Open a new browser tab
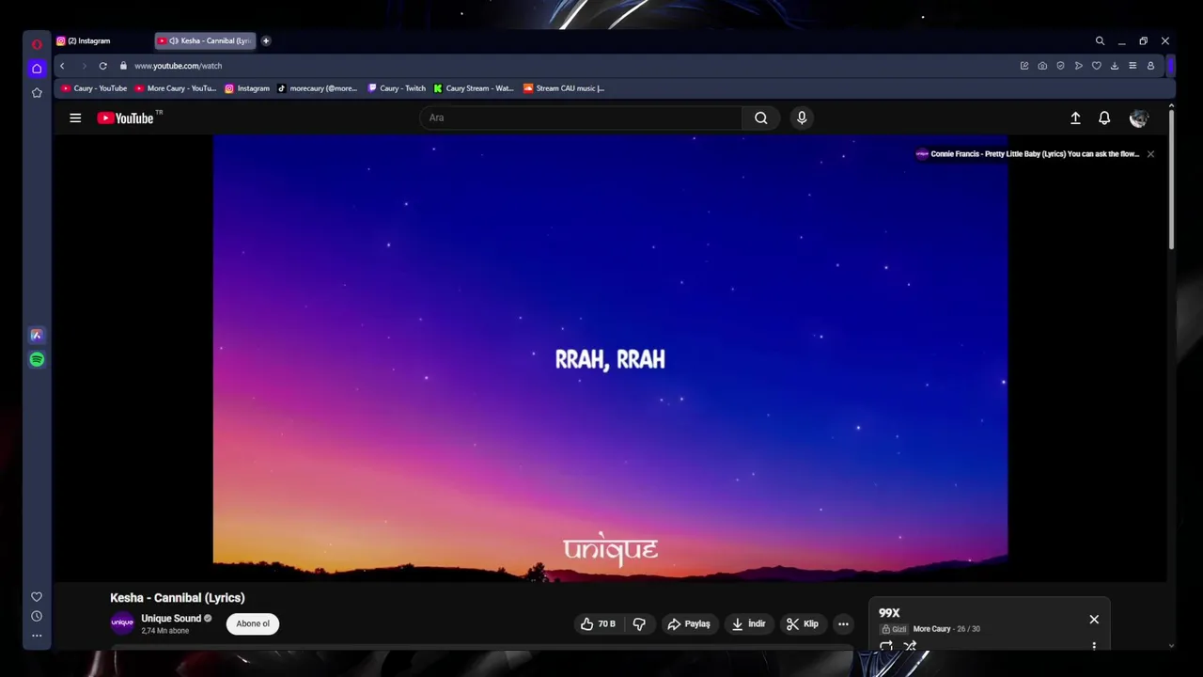Viewport: 1203px width, 677px height. 266,40
